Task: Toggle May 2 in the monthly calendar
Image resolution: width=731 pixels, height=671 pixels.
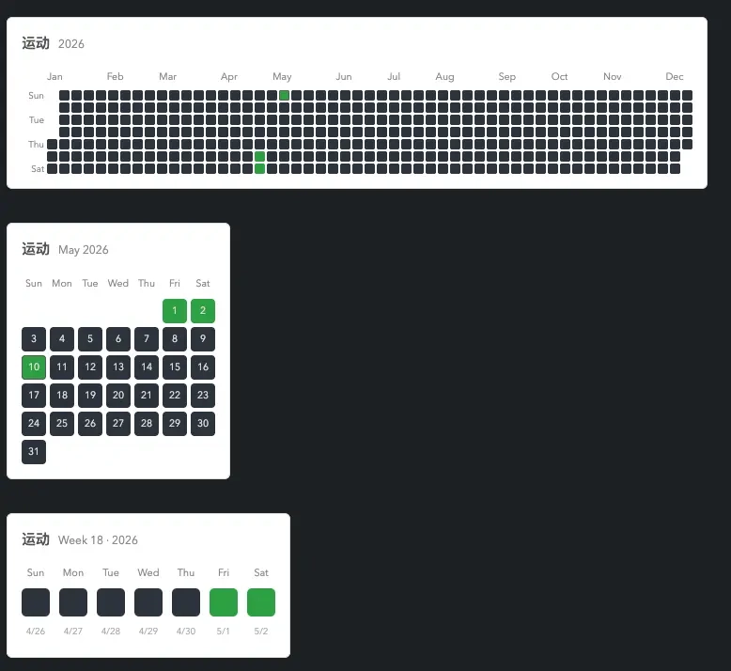Action: coord(203,310)
